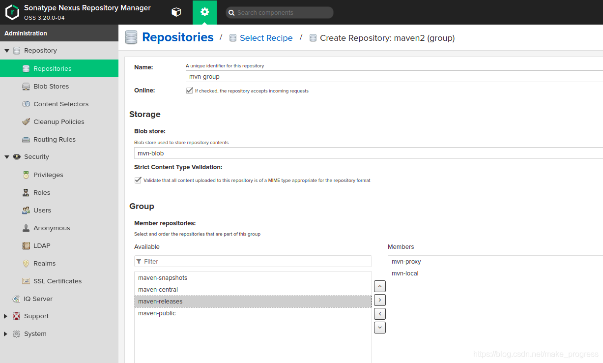
Task: Click the IQ Server icon
Action: (x=17, y=299)
